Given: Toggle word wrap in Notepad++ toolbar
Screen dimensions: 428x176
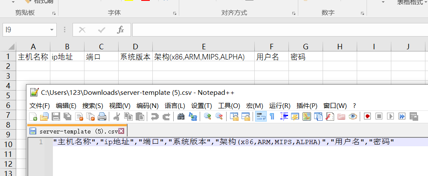Looking at the screenshot, I should click(261, 116).
